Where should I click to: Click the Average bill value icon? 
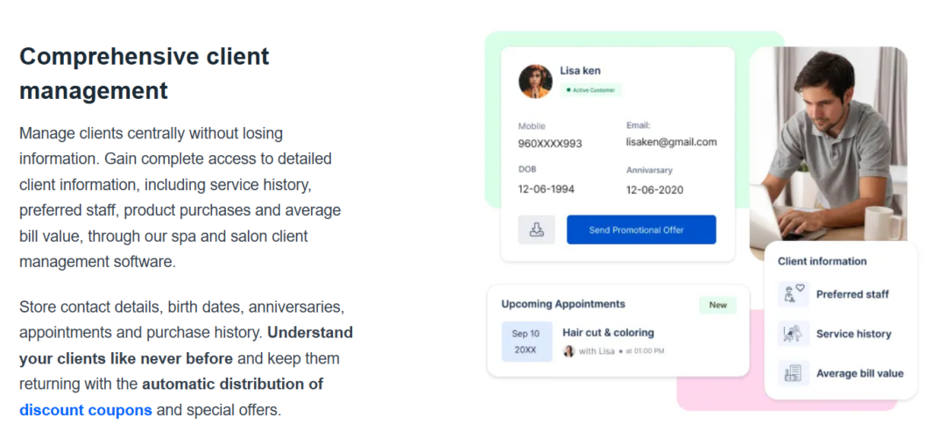click(794, 373)
